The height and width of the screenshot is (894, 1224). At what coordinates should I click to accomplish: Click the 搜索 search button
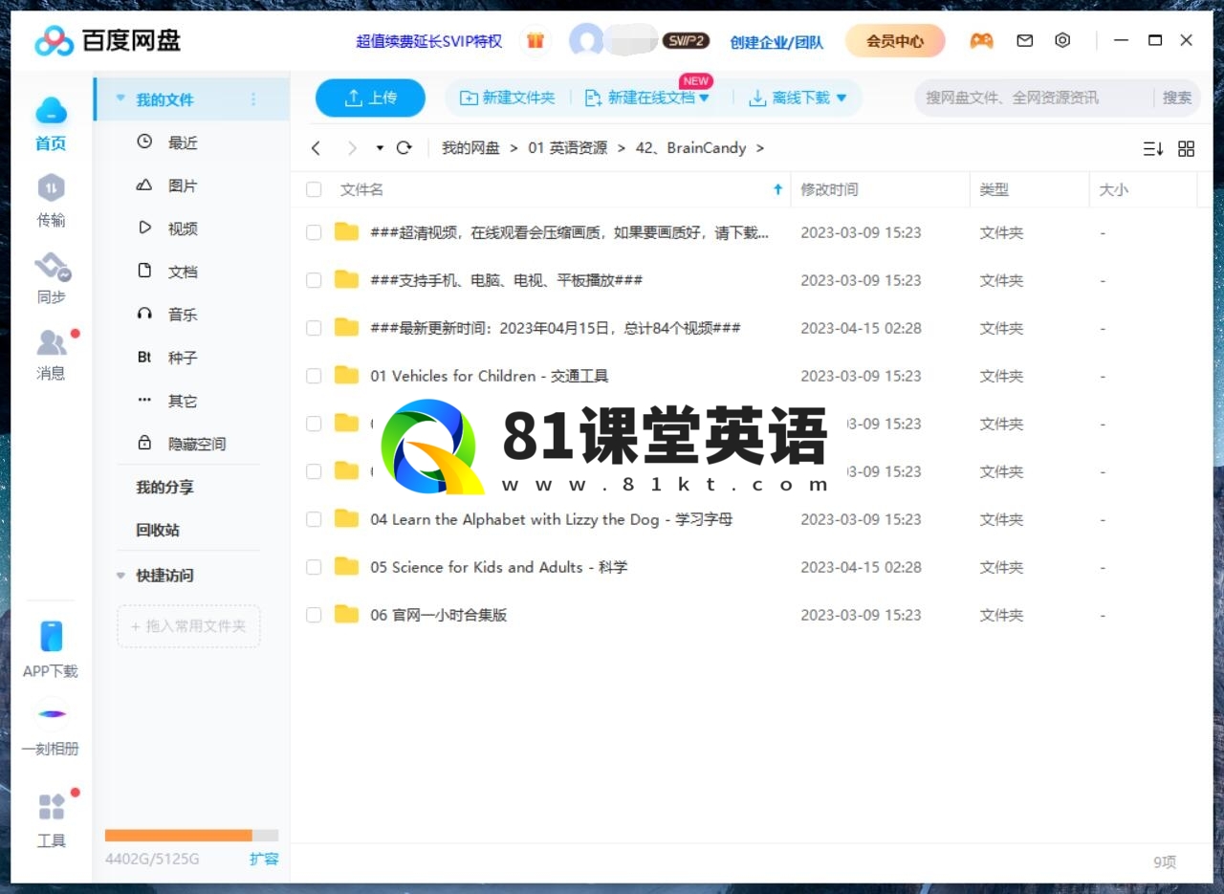1177,98
